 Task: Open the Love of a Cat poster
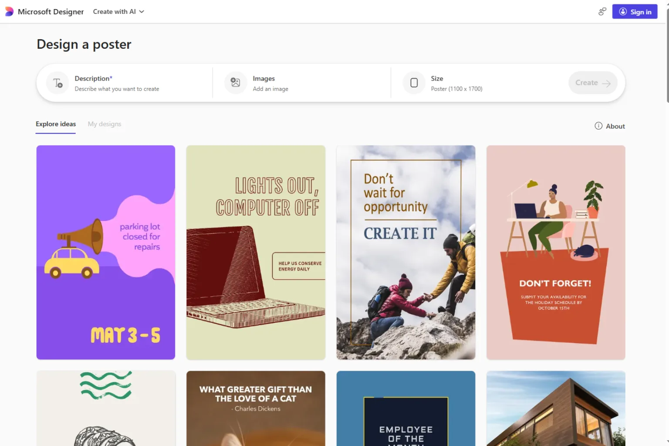coord(256,409)
